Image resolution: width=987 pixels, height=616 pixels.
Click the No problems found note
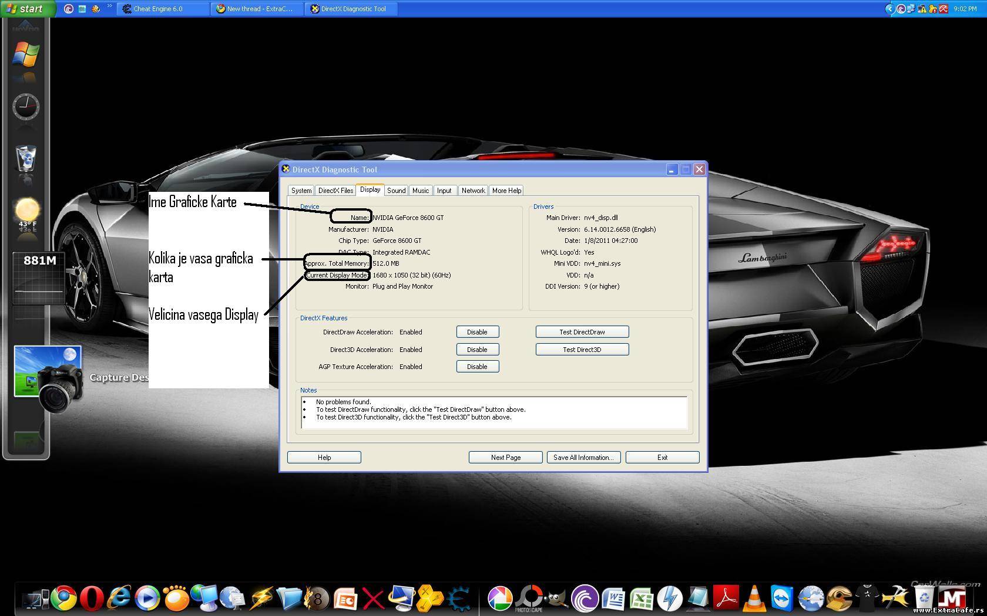point(344,402)
